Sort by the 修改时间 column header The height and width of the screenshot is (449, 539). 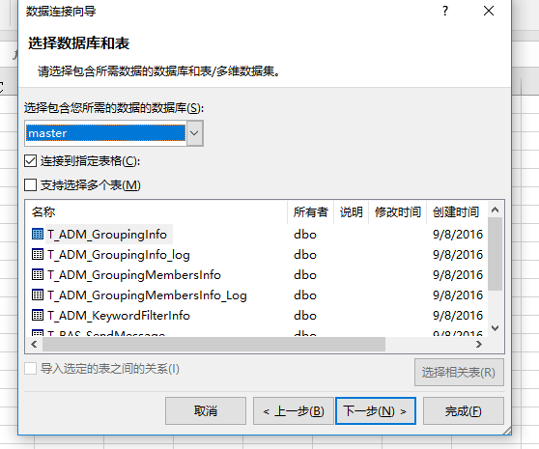(x=398, y=212)
